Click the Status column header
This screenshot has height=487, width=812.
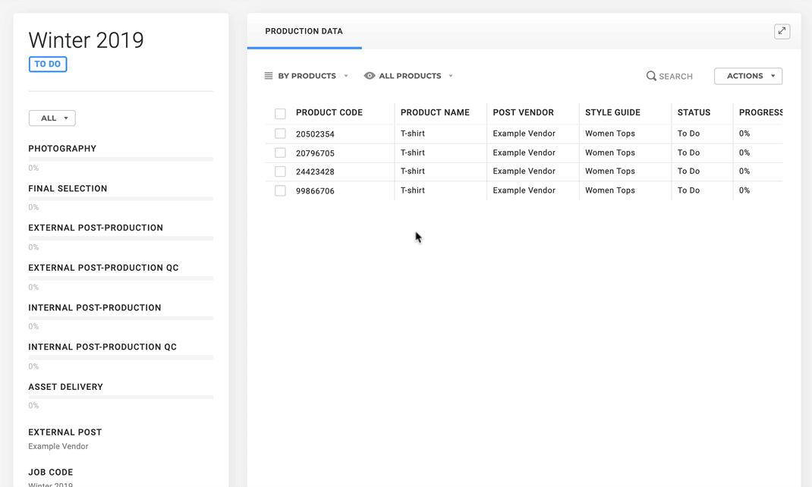pos(694,112)
